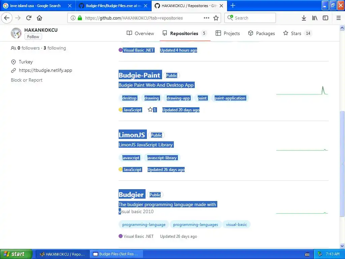The image size is (345, 259).
Task: Open the Windows start menu
Action: click(x=16, y=254)
